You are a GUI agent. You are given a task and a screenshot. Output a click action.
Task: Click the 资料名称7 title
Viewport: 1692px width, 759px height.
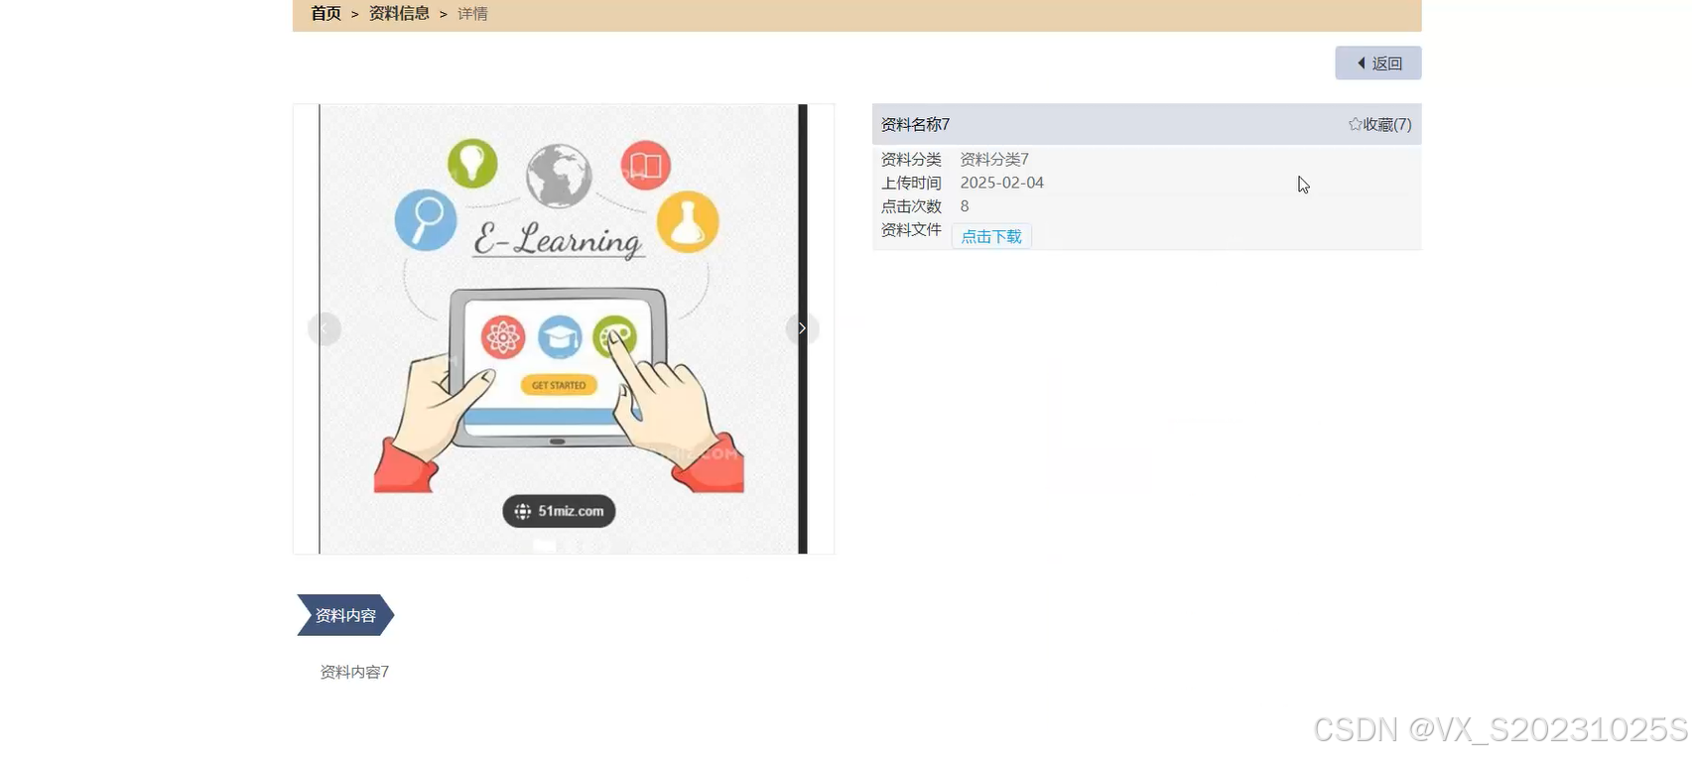915,124
